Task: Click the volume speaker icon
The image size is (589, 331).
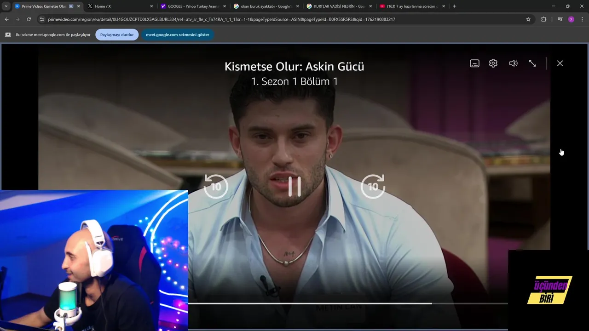Action: pyautogui.click(x=513, y=63)
